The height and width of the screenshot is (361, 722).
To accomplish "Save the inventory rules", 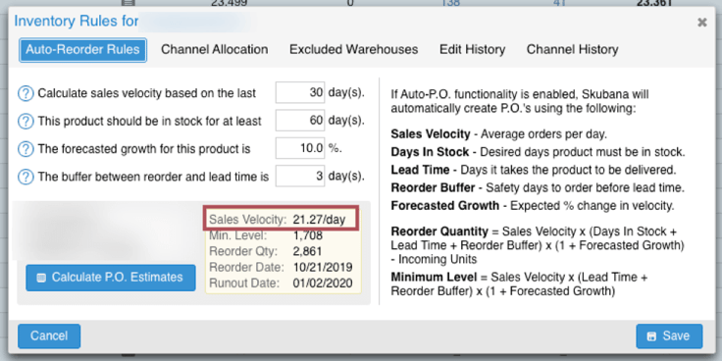I will pyautogui.click(x=669, y=336).
